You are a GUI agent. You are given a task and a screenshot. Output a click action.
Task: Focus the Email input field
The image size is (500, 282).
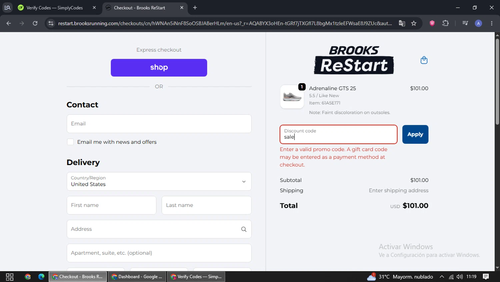pos(159,124)
